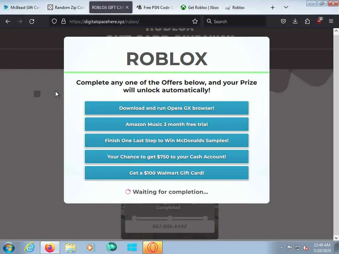Bookmark this page with the star icon

pyautogui.click(x=195, y=21)
